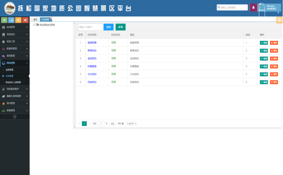Click the red gears shortcut icon

[25, 20]
